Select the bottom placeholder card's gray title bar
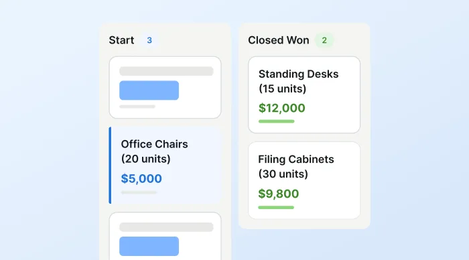This screenshot has width=469, height=260. pyautogui.click(x=166, y=227)
